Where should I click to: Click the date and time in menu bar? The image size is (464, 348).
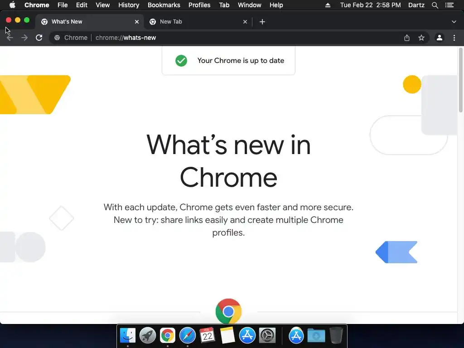pyautogui.click(x=371, y=5)
